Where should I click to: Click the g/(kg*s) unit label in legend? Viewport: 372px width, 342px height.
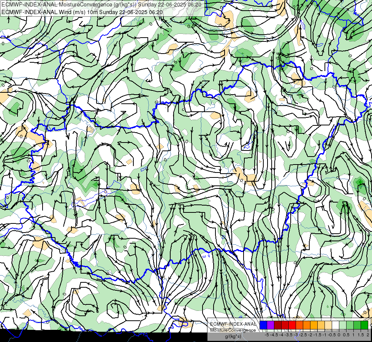233,337
